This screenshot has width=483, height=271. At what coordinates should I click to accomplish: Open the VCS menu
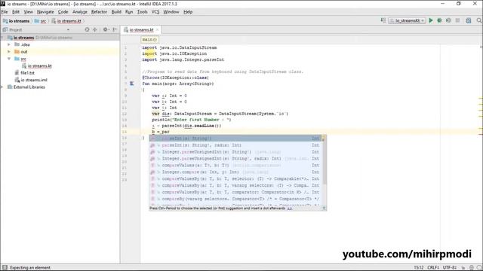(x=155, y=12)
